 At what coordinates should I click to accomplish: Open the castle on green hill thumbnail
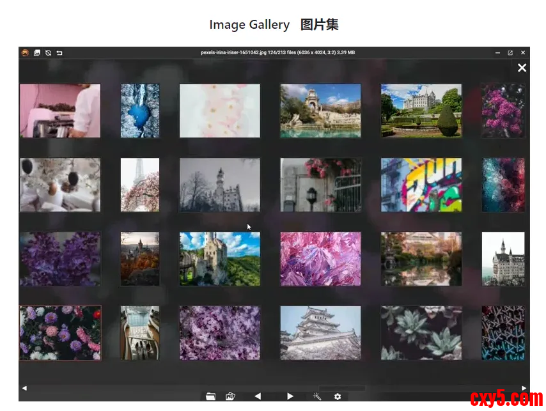[219, 259]
